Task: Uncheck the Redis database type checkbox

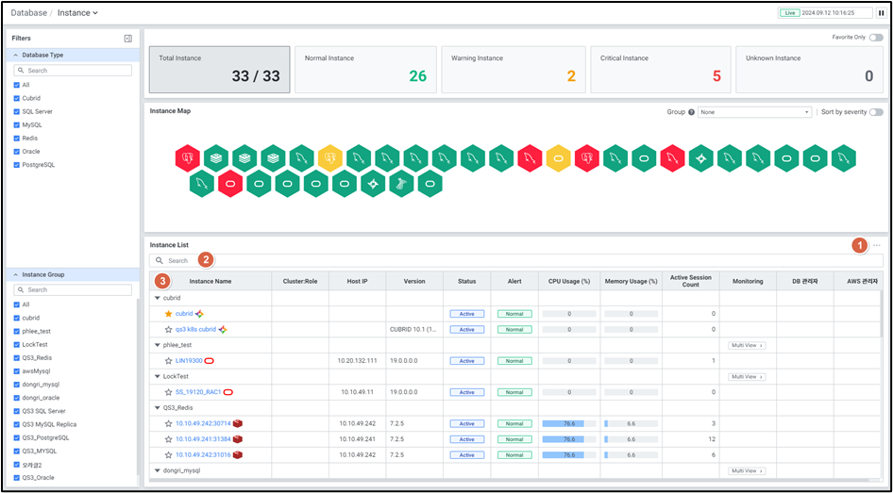Action: [16, 138]
